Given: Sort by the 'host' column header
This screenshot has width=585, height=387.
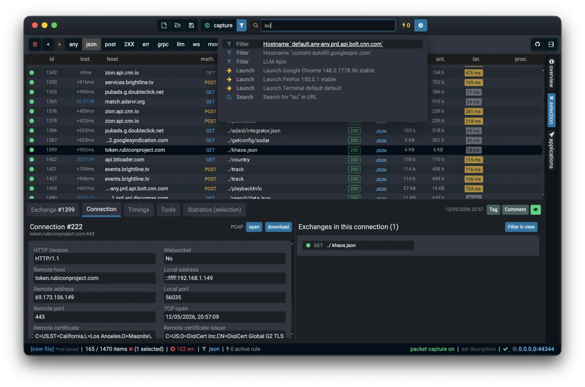Looking at the screenshot, I should 112,59.
